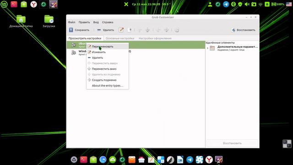Click the volume speaker tray icon
The height and width of the screenshot is (165, 293).
coord(247,4)
